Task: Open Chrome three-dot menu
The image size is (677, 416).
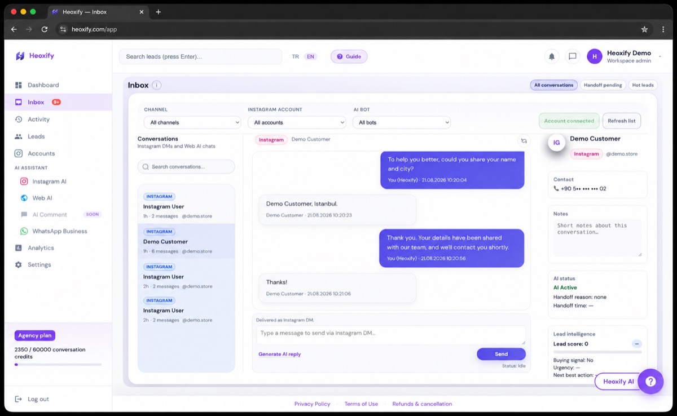Action: pyautogui.click(x=663, y=29)
